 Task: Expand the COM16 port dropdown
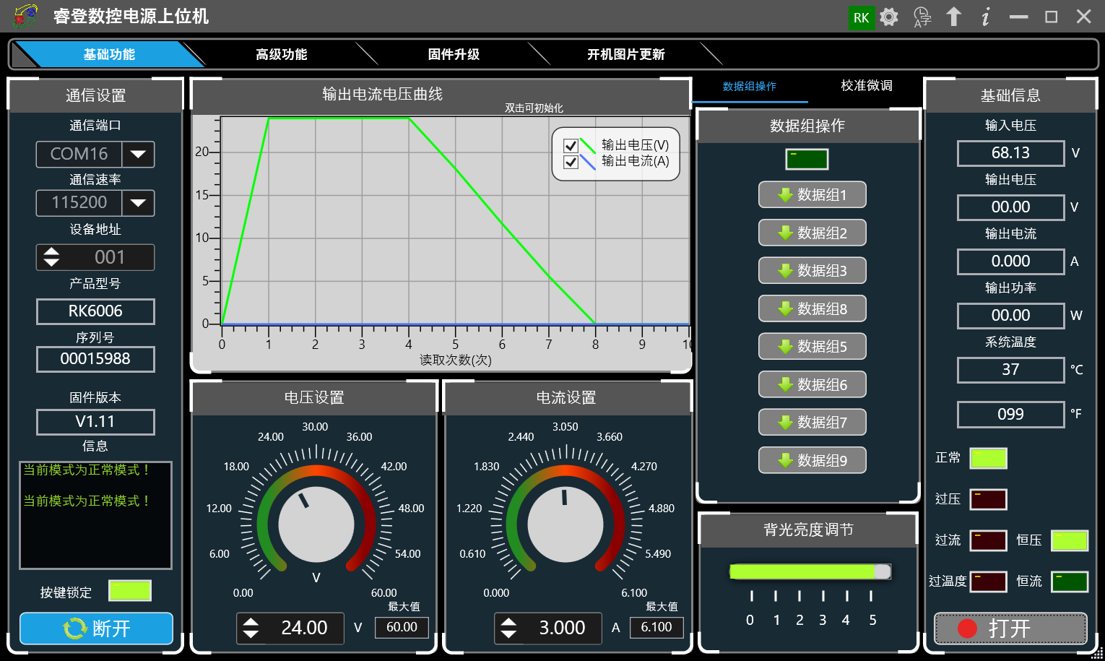(x=138, y=154)
